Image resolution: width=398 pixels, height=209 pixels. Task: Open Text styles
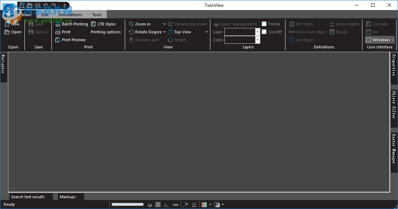click(x=301, y=24)
